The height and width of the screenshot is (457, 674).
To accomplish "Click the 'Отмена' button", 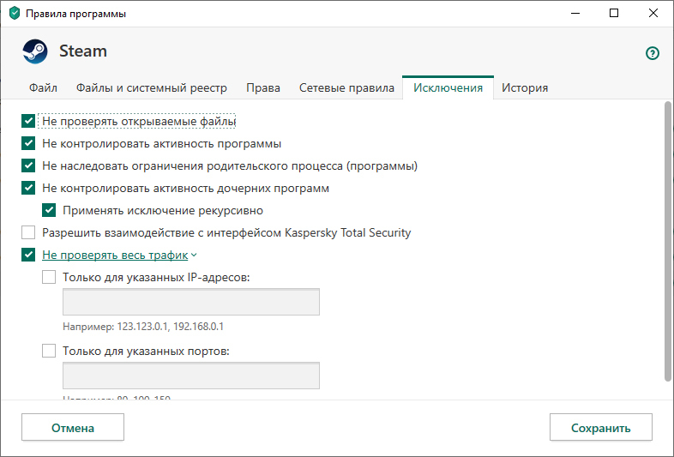I will pyautogui.click(x=73, y=428).
